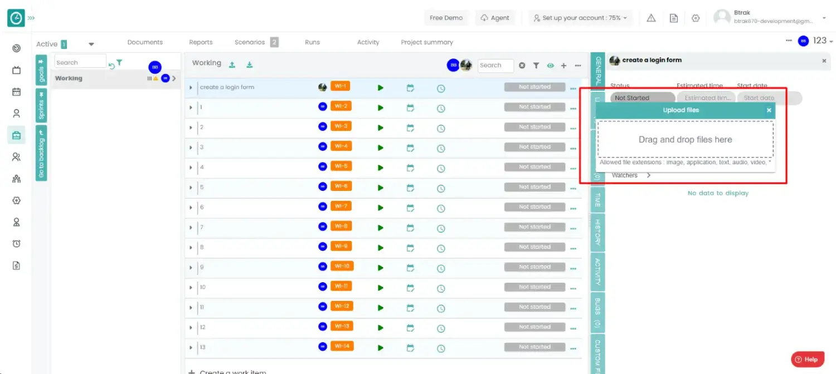The image size is (836, 374).
Task: Click the reset refresh icon beside goal search
Action: click(111, 66)
